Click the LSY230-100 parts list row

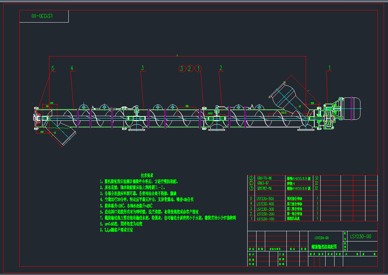point(266,219)
